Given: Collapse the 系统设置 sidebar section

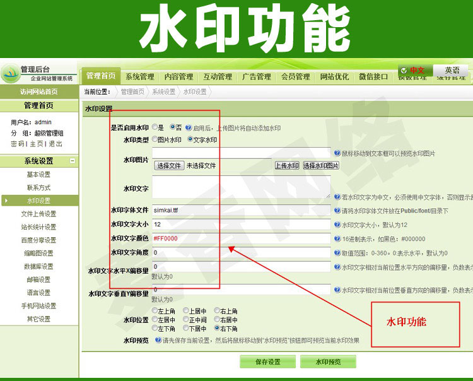Looking at the screenshot, I should coord(73,160).
